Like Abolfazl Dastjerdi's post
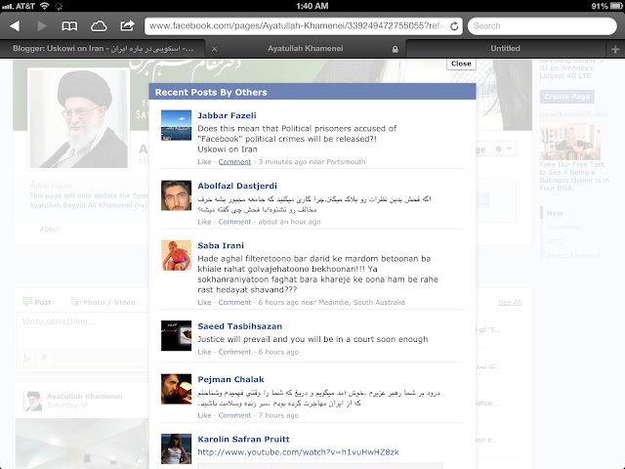 (204, 222)
